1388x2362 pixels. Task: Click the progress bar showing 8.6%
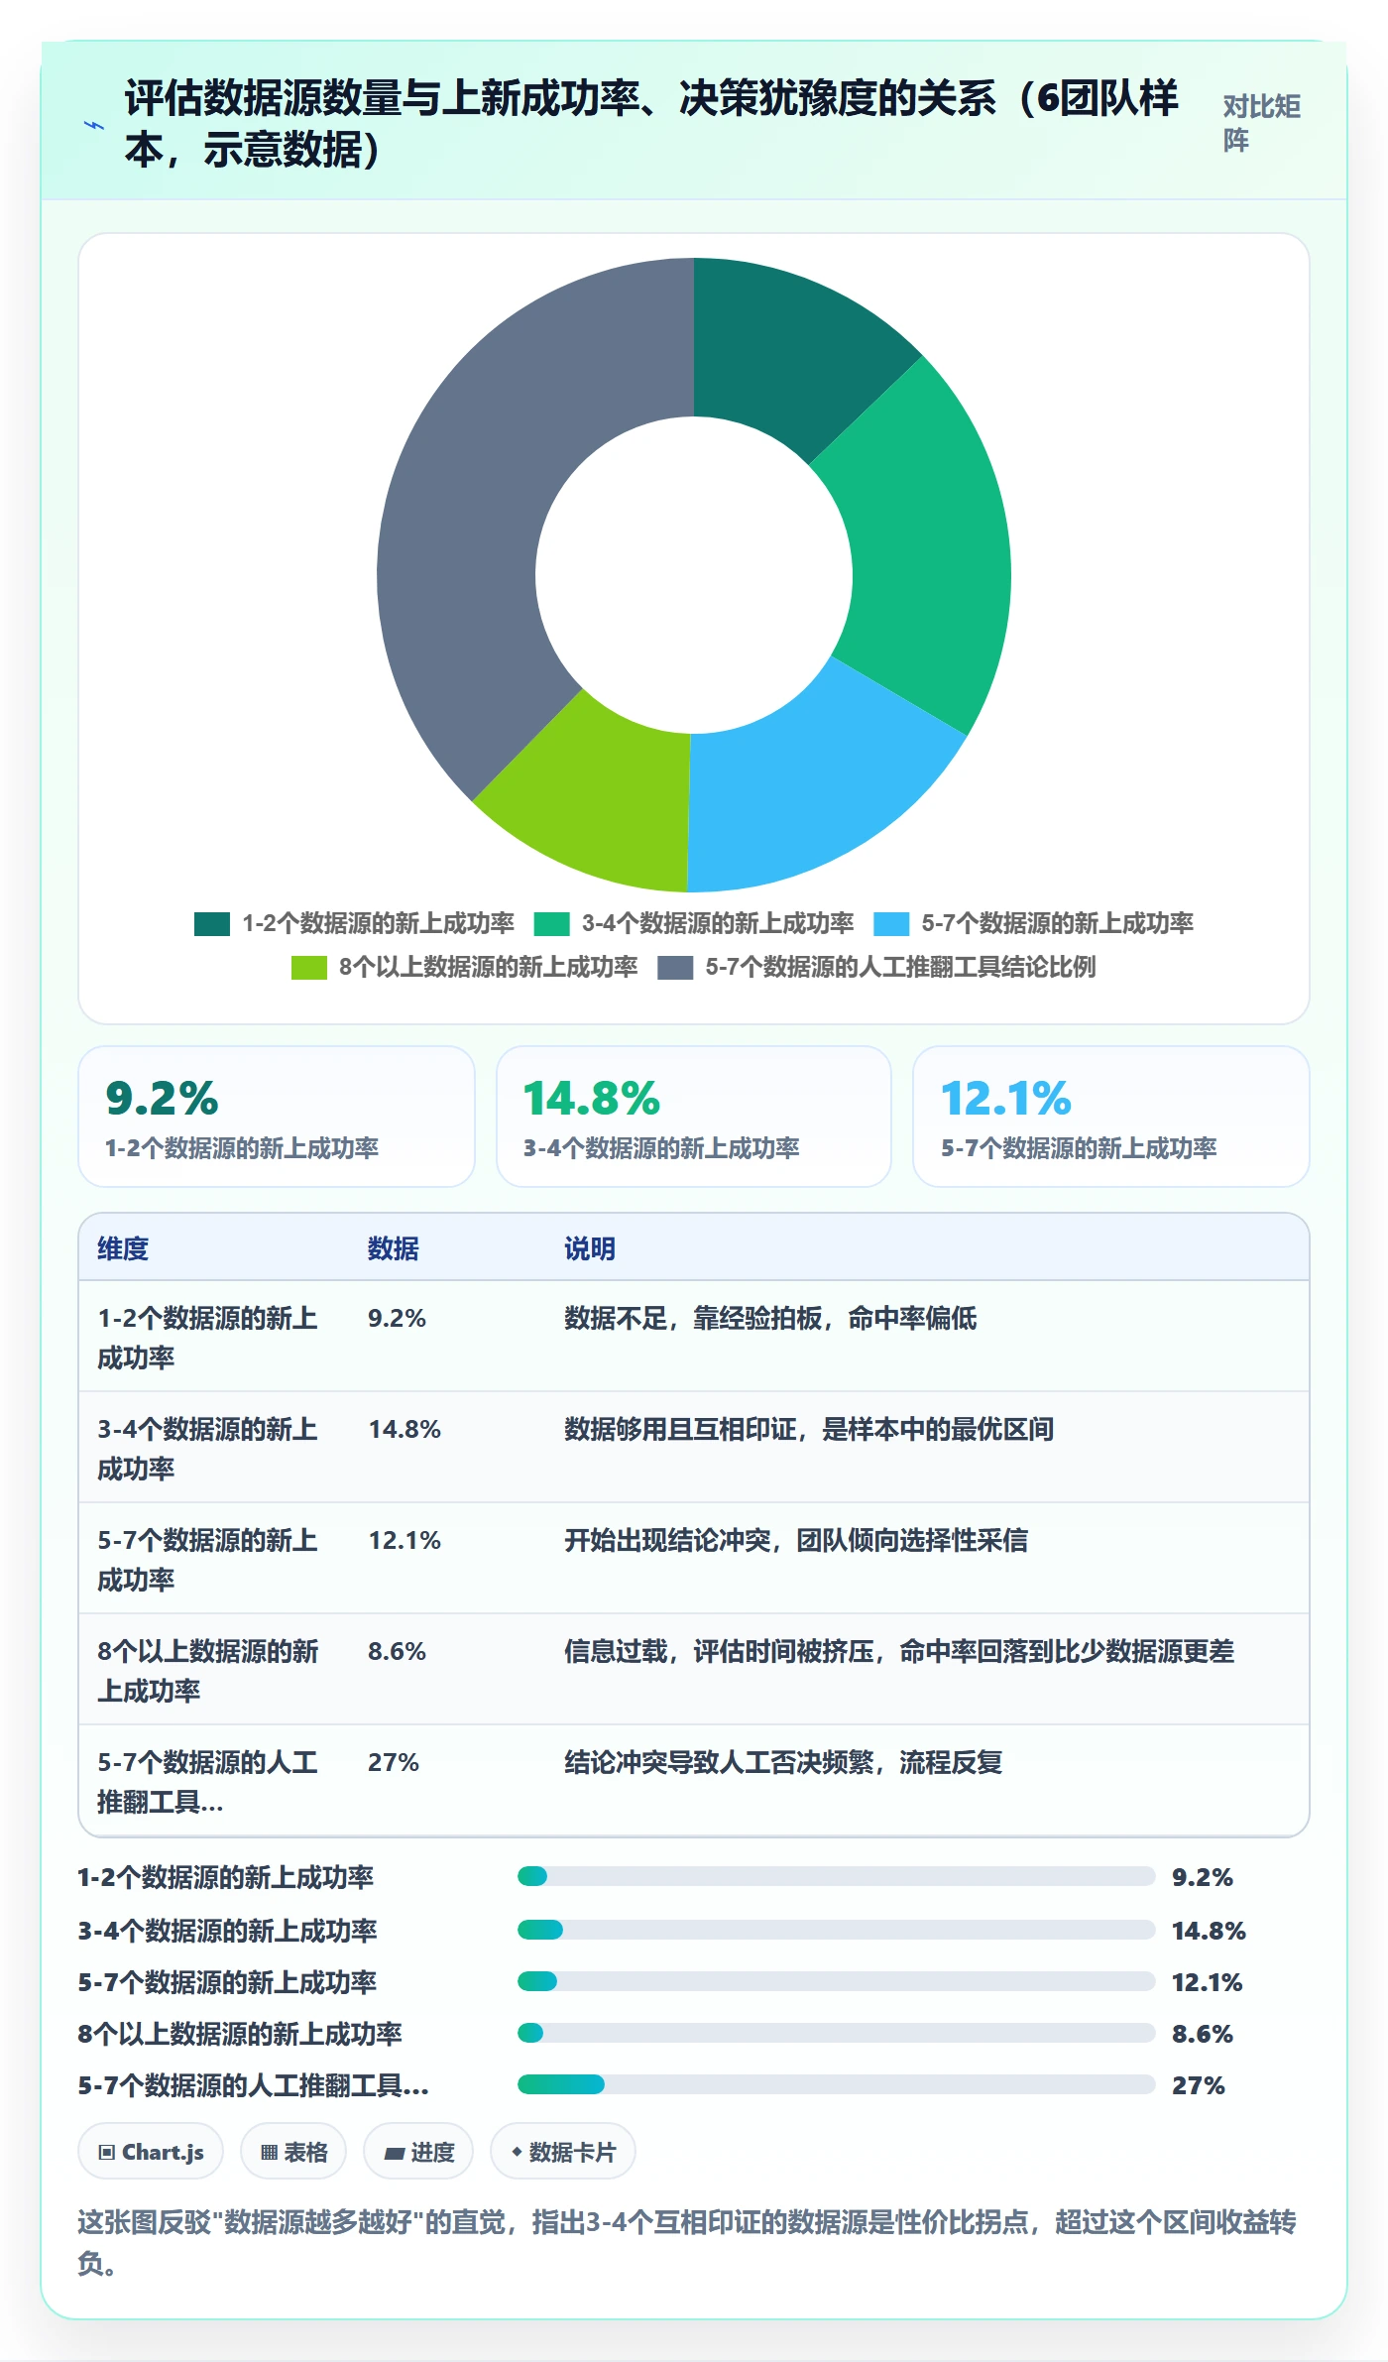click(x=836, y=2033)
